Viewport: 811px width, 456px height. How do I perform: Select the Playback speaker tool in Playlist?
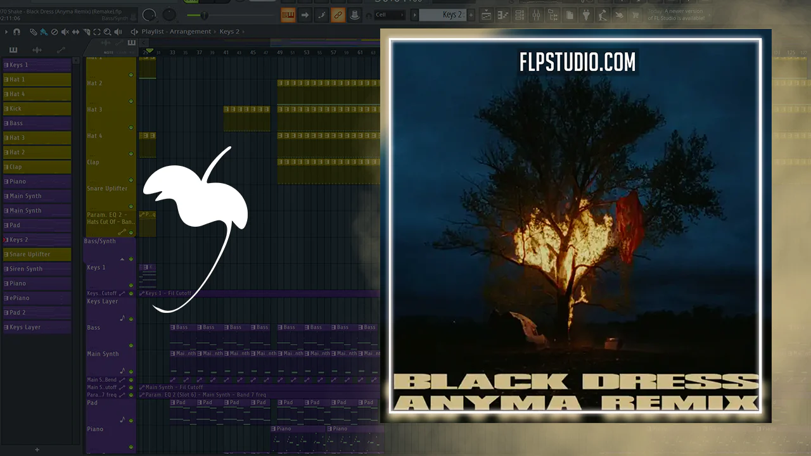coord(118,32)
